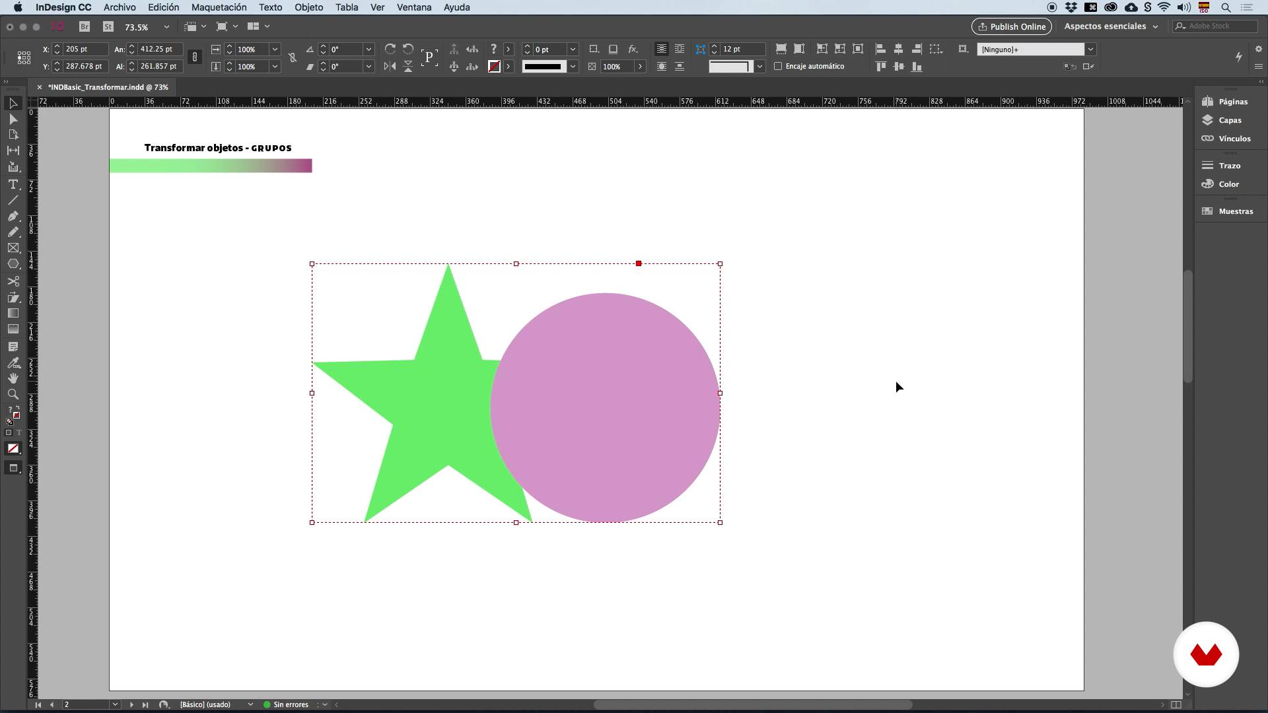Open Adobe Bridge via Br icon
1268x713 pixels.
pyautogui.click(x=85, y=26)
